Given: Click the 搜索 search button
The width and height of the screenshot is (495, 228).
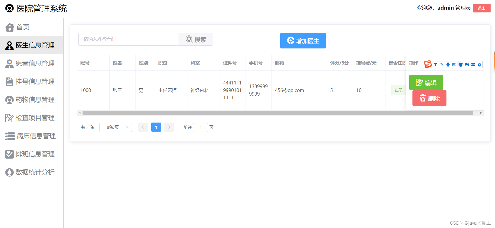Looking at the screenshot, I should pos(196,39).
